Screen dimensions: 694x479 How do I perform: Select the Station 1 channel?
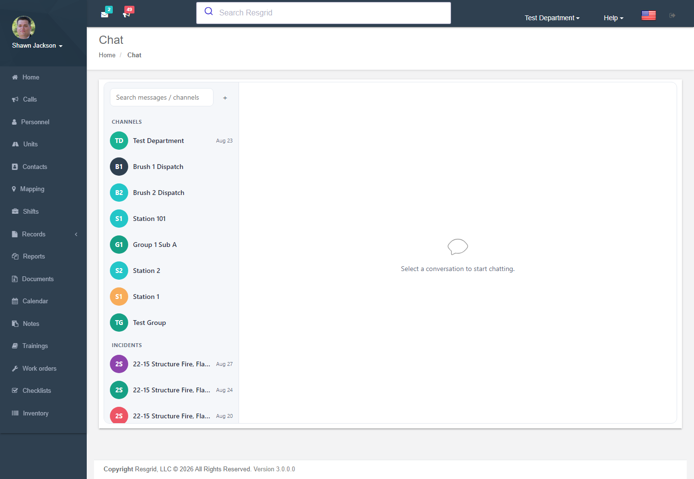point(172,297)
